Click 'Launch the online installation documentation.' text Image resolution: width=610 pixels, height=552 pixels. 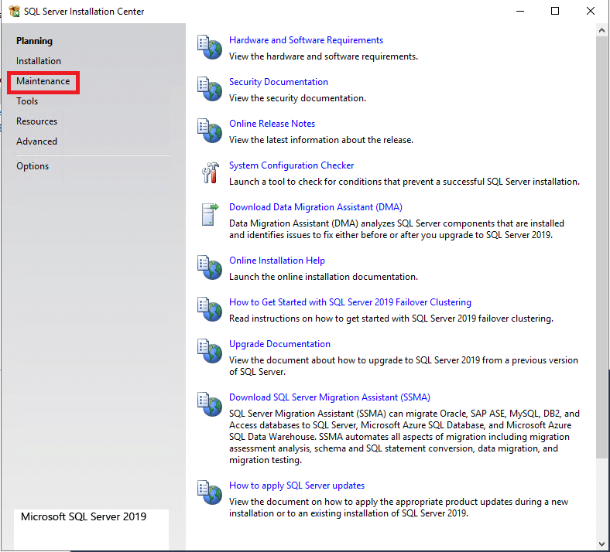click(x=324, y=277)
